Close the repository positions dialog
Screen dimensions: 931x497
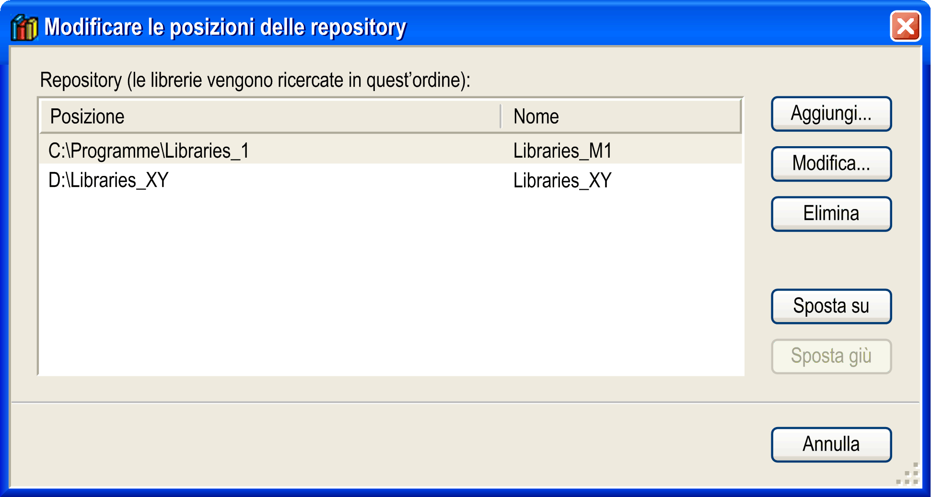[905, 26]
